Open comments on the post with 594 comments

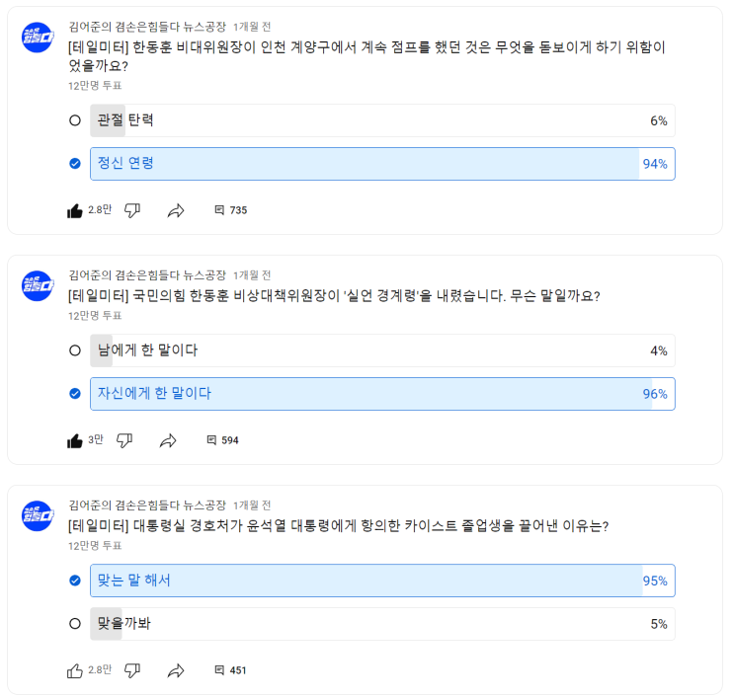point(222,440)
